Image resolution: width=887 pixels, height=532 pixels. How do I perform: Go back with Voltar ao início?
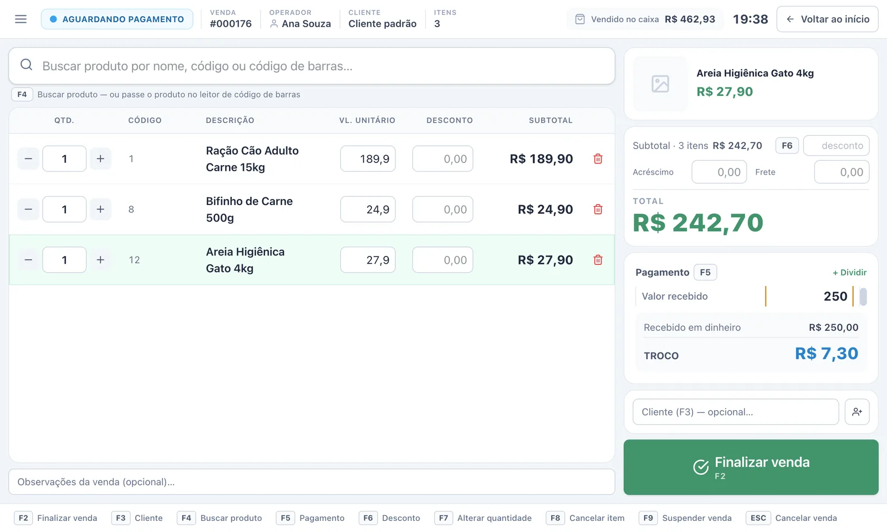[x=827, y=19]
